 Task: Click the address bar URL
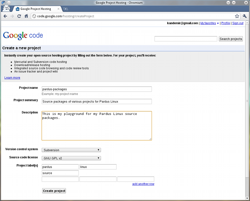(65, 16)
